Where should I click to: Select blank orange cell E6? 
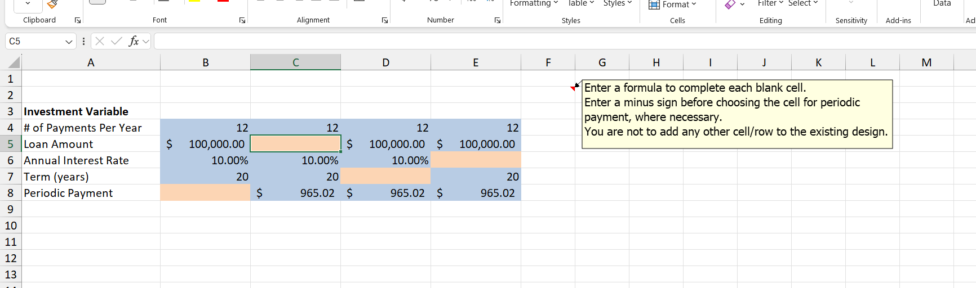(476, 160)
